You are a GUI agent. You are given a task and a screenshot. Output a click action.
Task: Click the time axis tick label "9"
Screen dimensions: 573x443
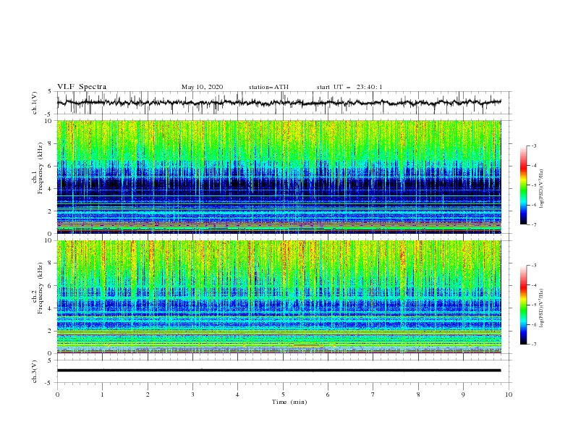click(463, 395)
